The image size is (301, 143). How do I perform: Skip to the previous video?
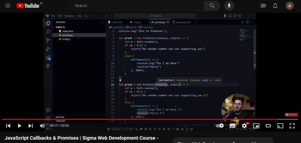coord(8,126)
